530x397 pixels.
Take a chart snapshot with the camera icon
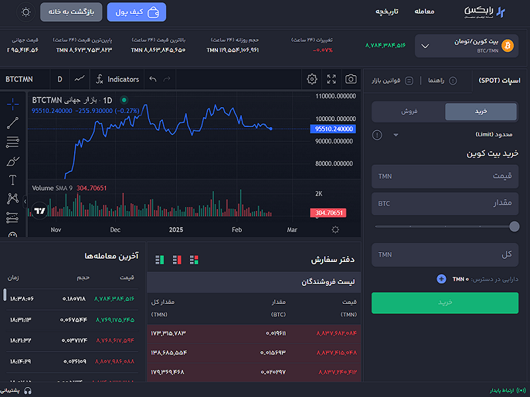[350, 79]
